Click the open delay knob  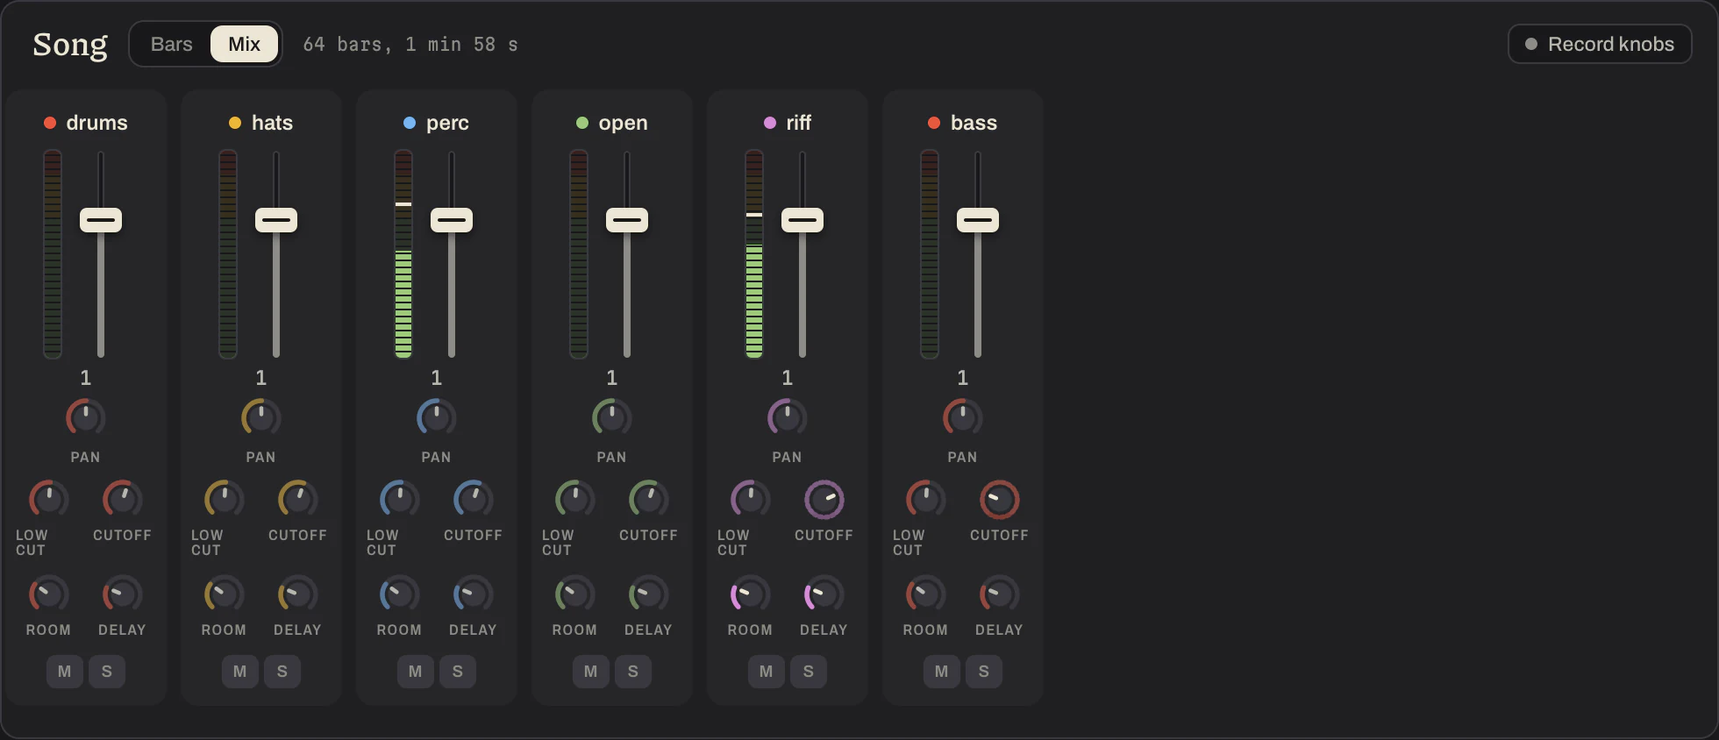tap(648, 594)
